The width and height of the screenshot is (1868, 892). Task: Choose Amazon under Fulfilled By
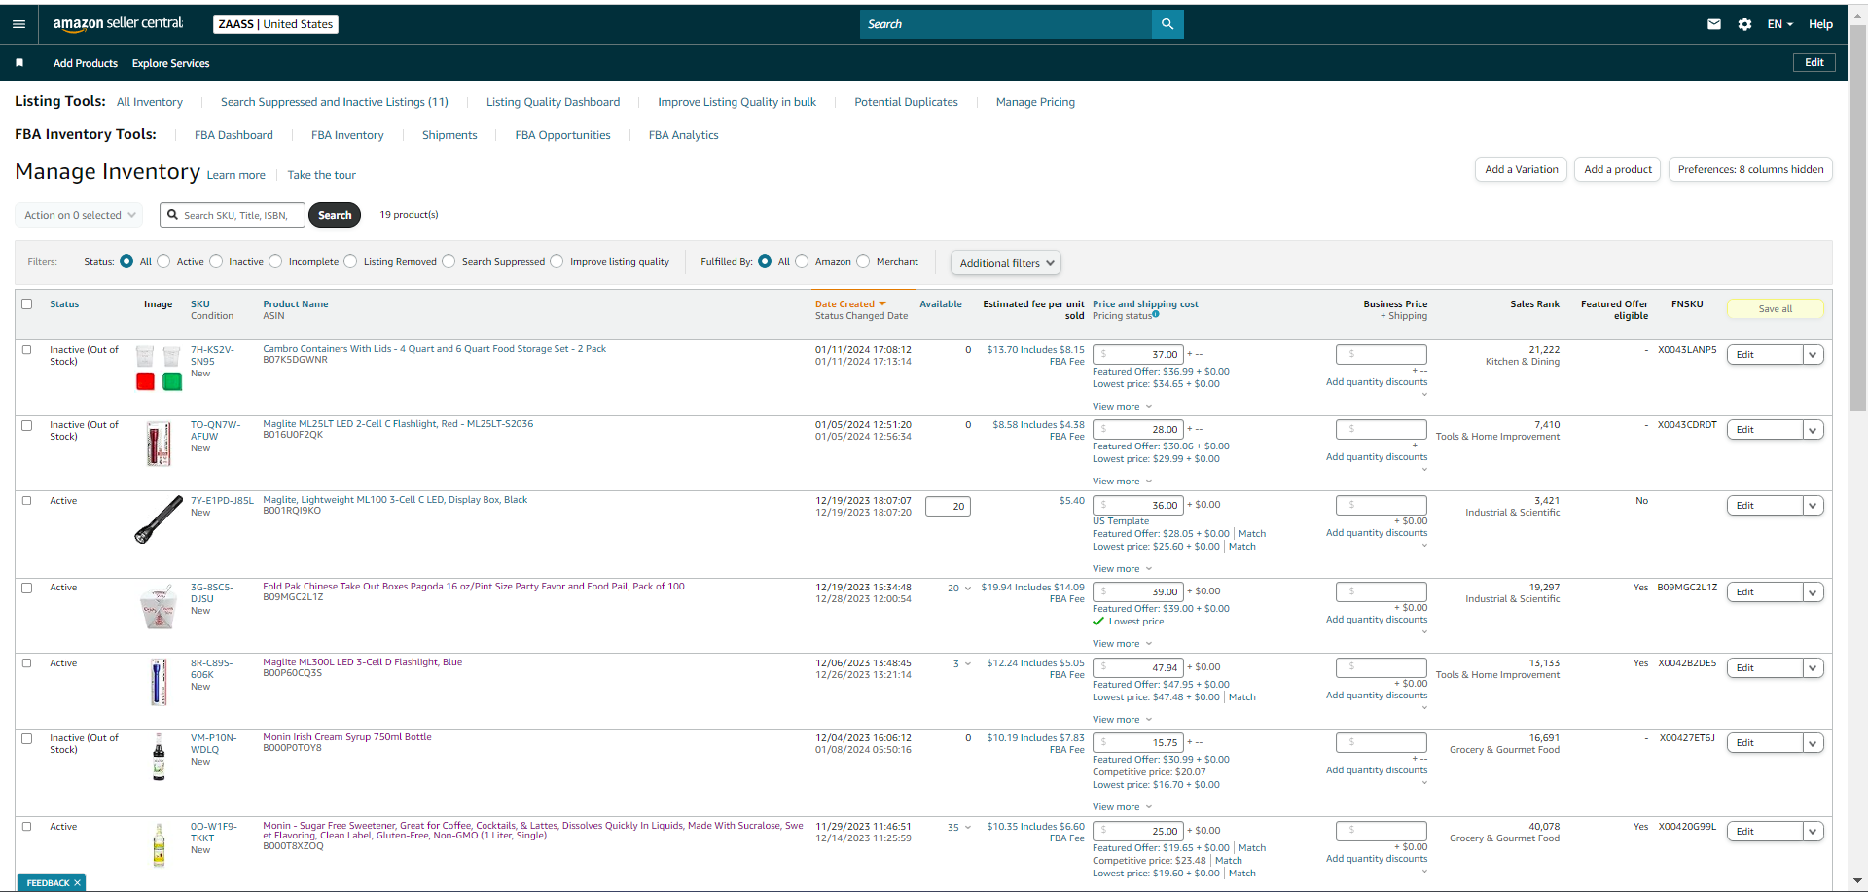[x=802, y=261]
